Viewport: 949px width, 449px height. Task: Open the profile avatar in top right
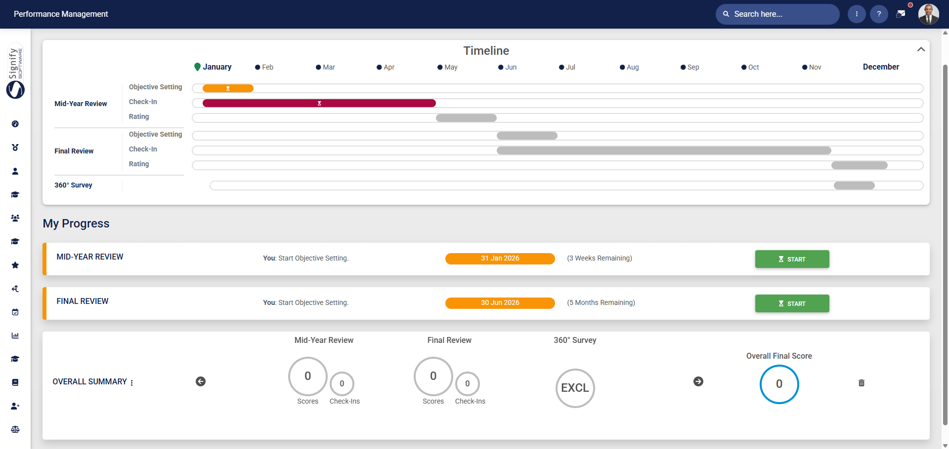pyautogui.click(x=929, y=14)
